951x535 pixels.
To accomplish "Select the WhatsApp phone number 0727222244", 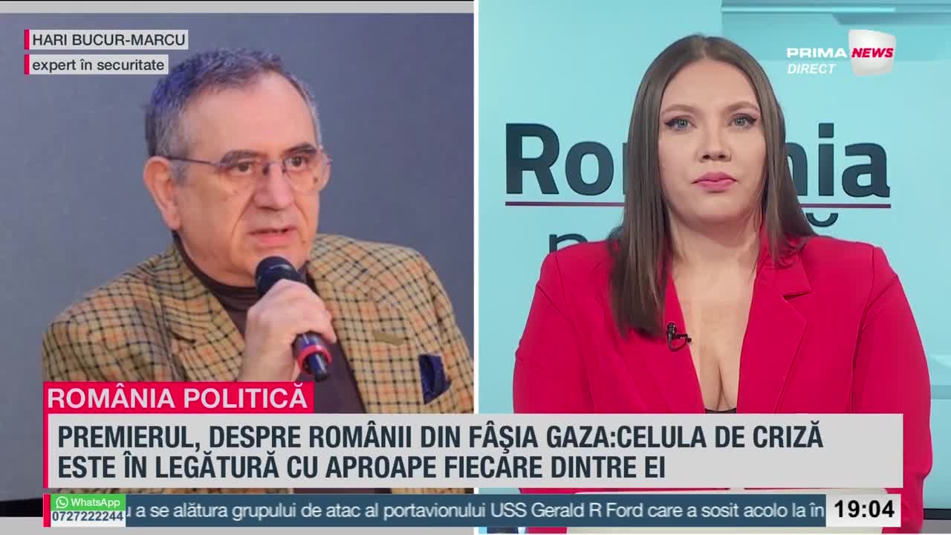I will click(88, 516).
